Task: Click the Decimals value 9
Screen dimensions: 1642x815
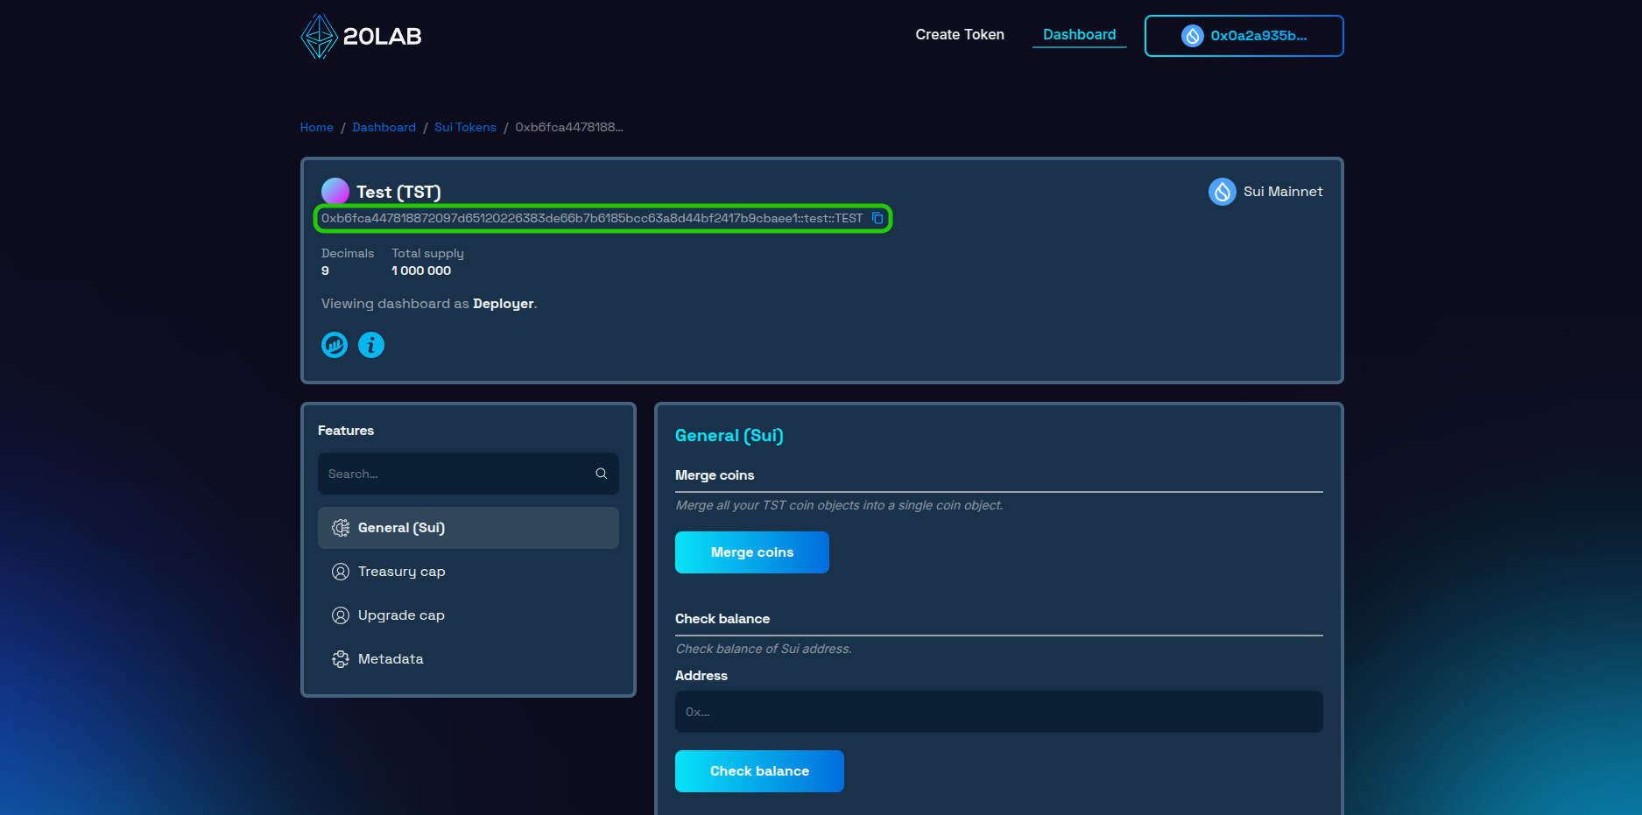Action: 326,270
